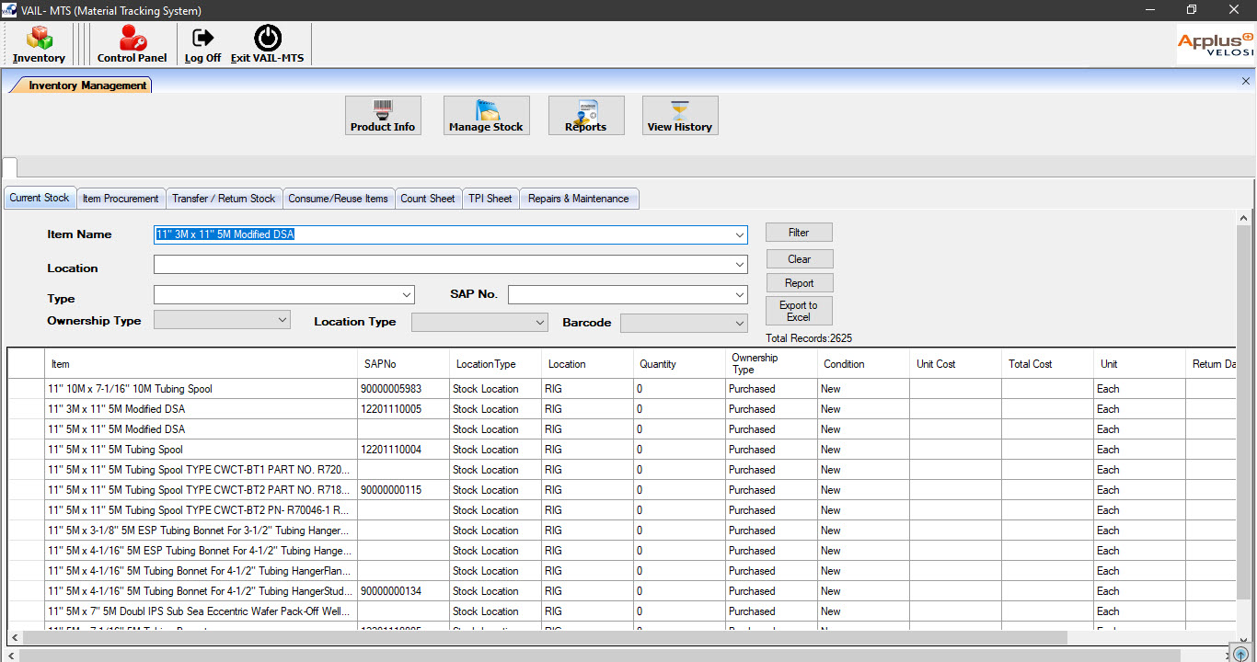The width and height of the screenshot is (1257, 662).
Task: Open Product Info barcode icon
Action: click(x=383, y=115)
